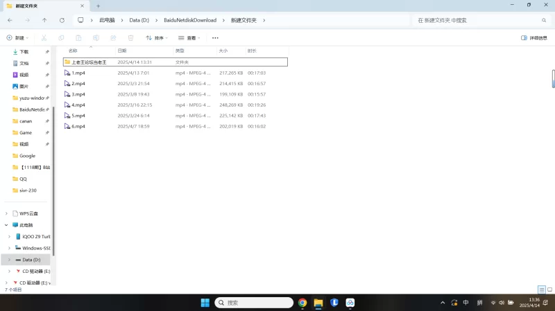Go up one folder level

pyautogui.click(x=44, y=20)
